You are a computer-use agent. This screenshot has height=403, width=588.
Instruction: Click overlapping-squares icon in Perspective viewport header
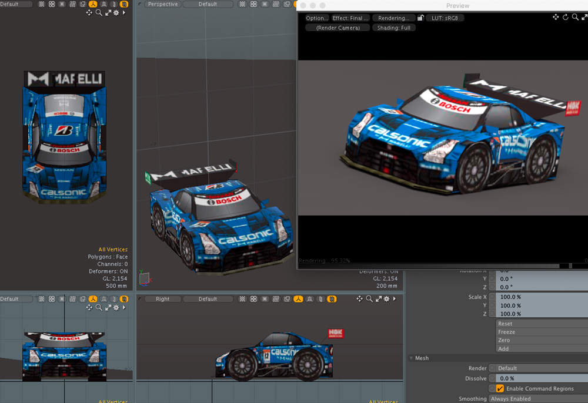tap(287, 4)
